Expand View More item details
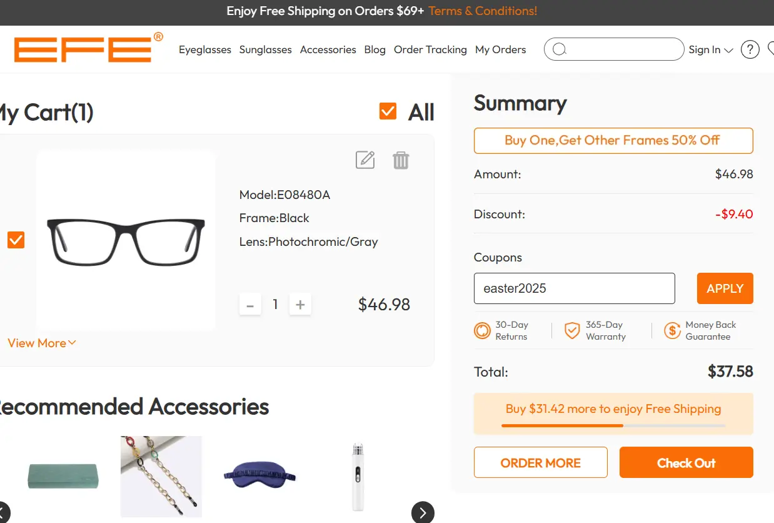This screenshot has width=774, height=523. 42,343
